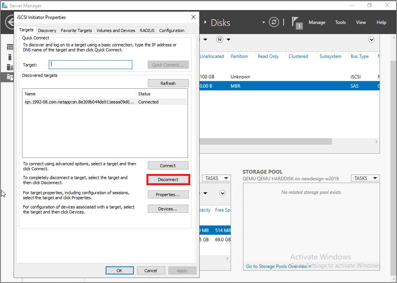Expand the disks filter circular chevron
The width and height of the screenshot is (397, 283).
[x=371, y=39]
